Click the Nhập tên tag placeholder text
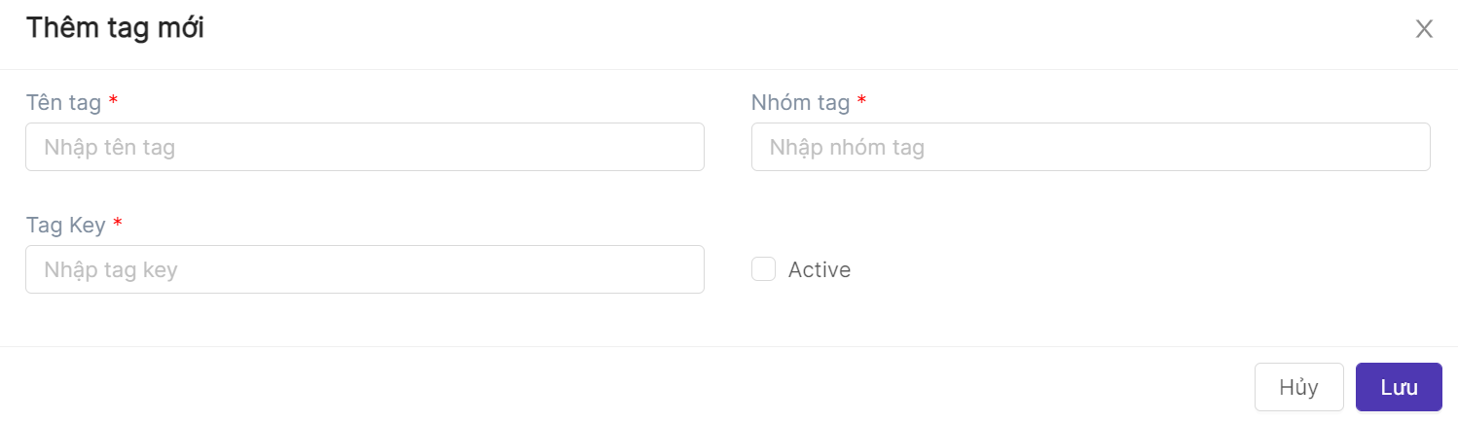The height and width of the screenshot is (422, 1458). pos(109,148)
